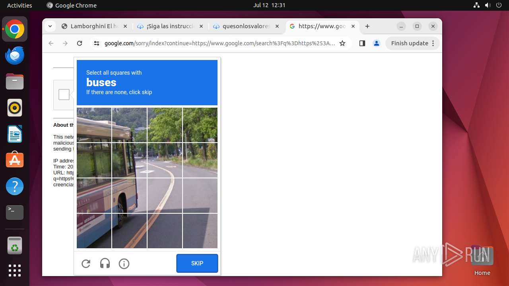509x286 pixels.
Task: Open Google Chrome from the dock
Action: click(x=15, y=29)
